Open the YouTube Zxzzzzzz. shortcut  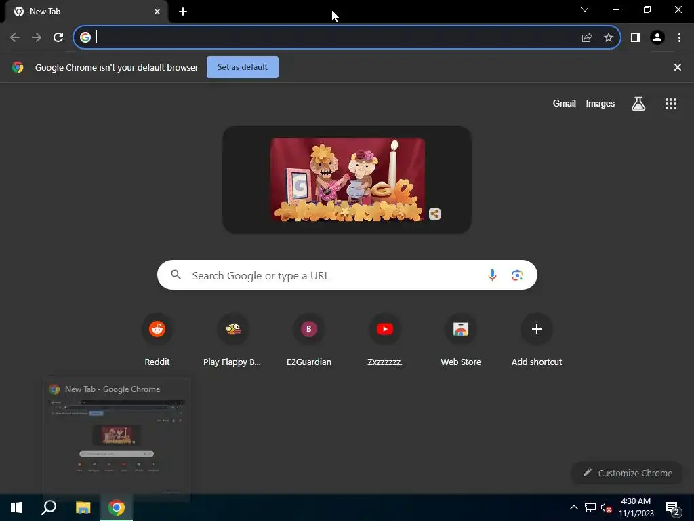tap(385, 340)
